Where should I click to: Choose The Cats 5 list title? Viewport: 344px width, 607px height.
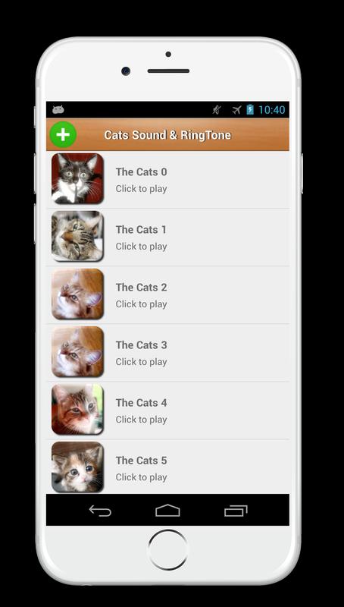coord(141,461)
